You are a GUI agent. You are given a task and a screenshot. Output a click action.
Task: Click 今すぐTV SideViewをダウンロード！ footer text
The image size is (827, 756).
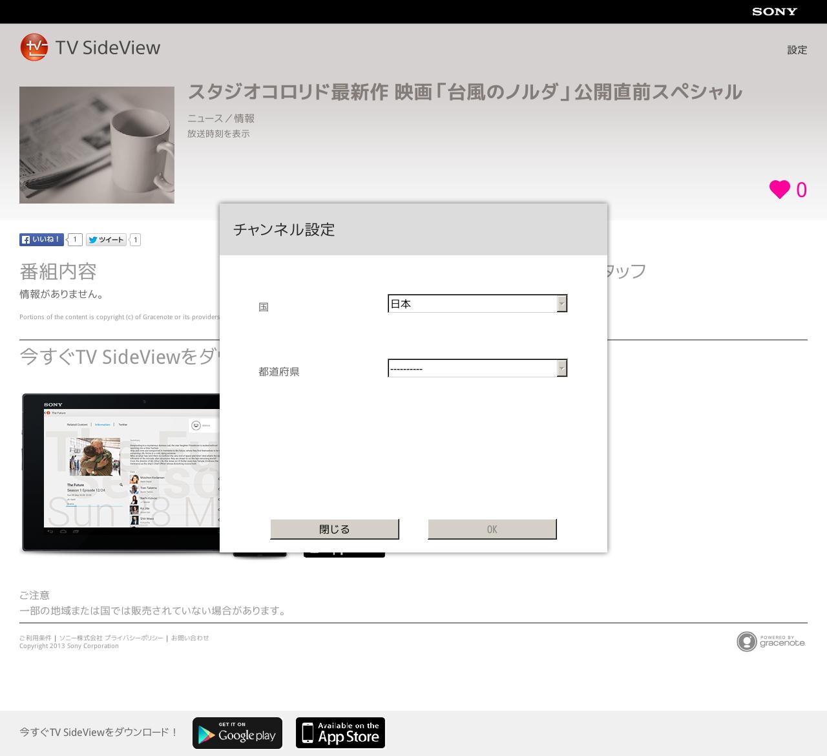[99, 732]
